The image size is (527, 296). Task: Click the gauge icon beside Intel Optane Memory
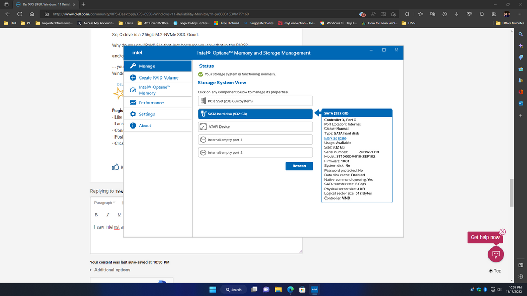[x=133, y=90]
